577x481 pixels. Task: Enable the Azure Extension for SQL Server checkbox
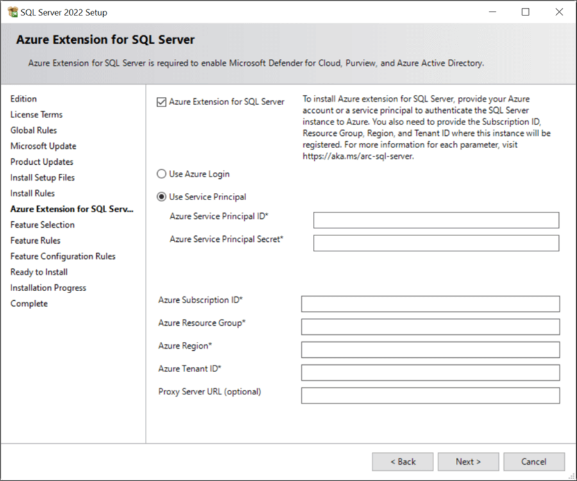click(162, 101)
